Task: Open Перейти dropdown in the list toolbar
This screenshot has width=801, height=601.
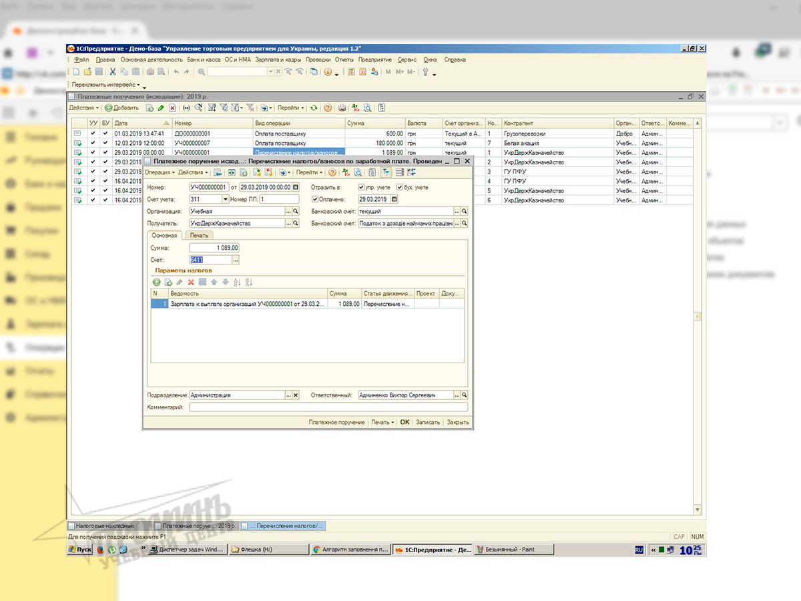Action: (291, 108)
